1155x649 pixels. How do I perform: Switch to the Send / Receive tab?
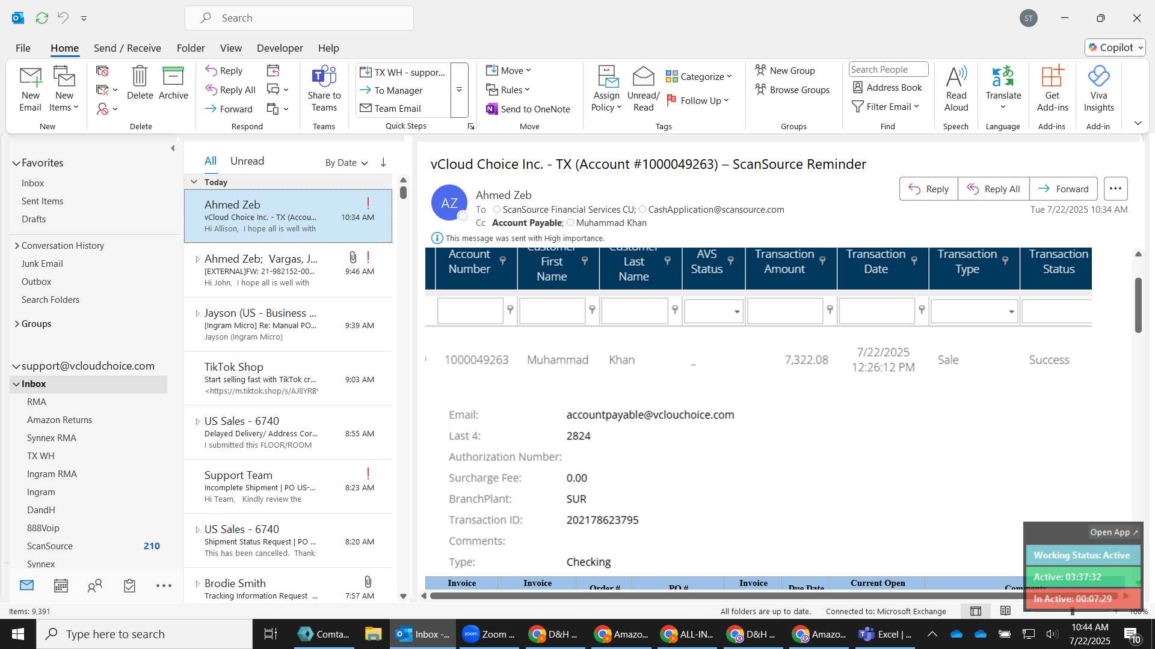point(127,48)
